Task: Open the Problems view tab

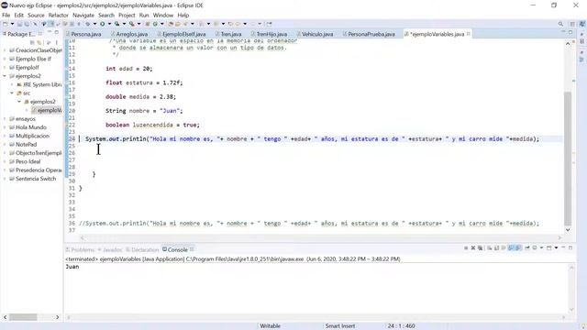Action: (80, 249)
